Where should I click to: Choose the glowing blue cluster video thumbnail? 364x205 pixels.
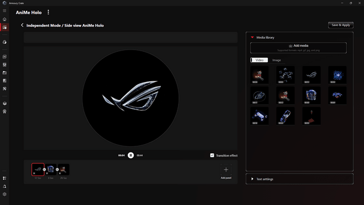point(337,75)
